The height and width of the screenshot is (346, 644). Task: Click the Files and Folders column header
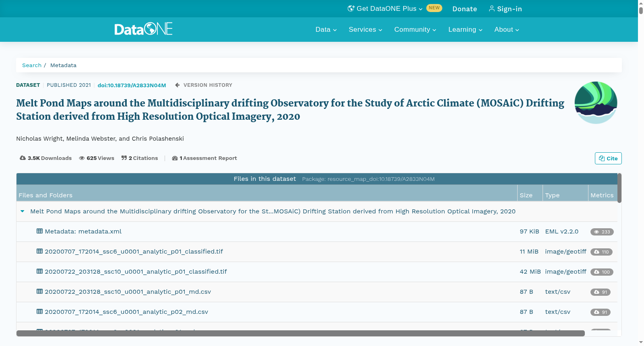coord(266,193)
